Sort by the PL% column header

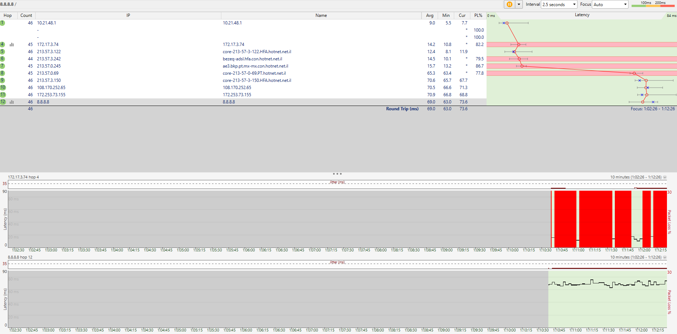478,15
